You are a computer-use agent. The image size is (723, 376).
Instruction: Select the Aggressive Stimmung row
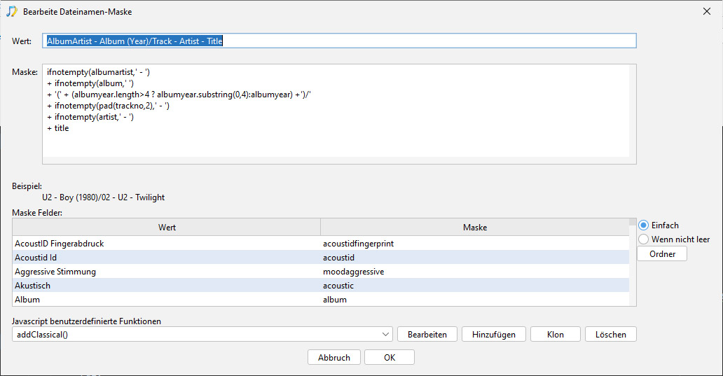coord(320,272)
